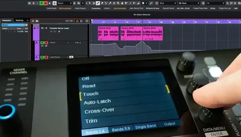Select the Mute X tool
This screenshot has width=241, height=137.
pos(114,3)
